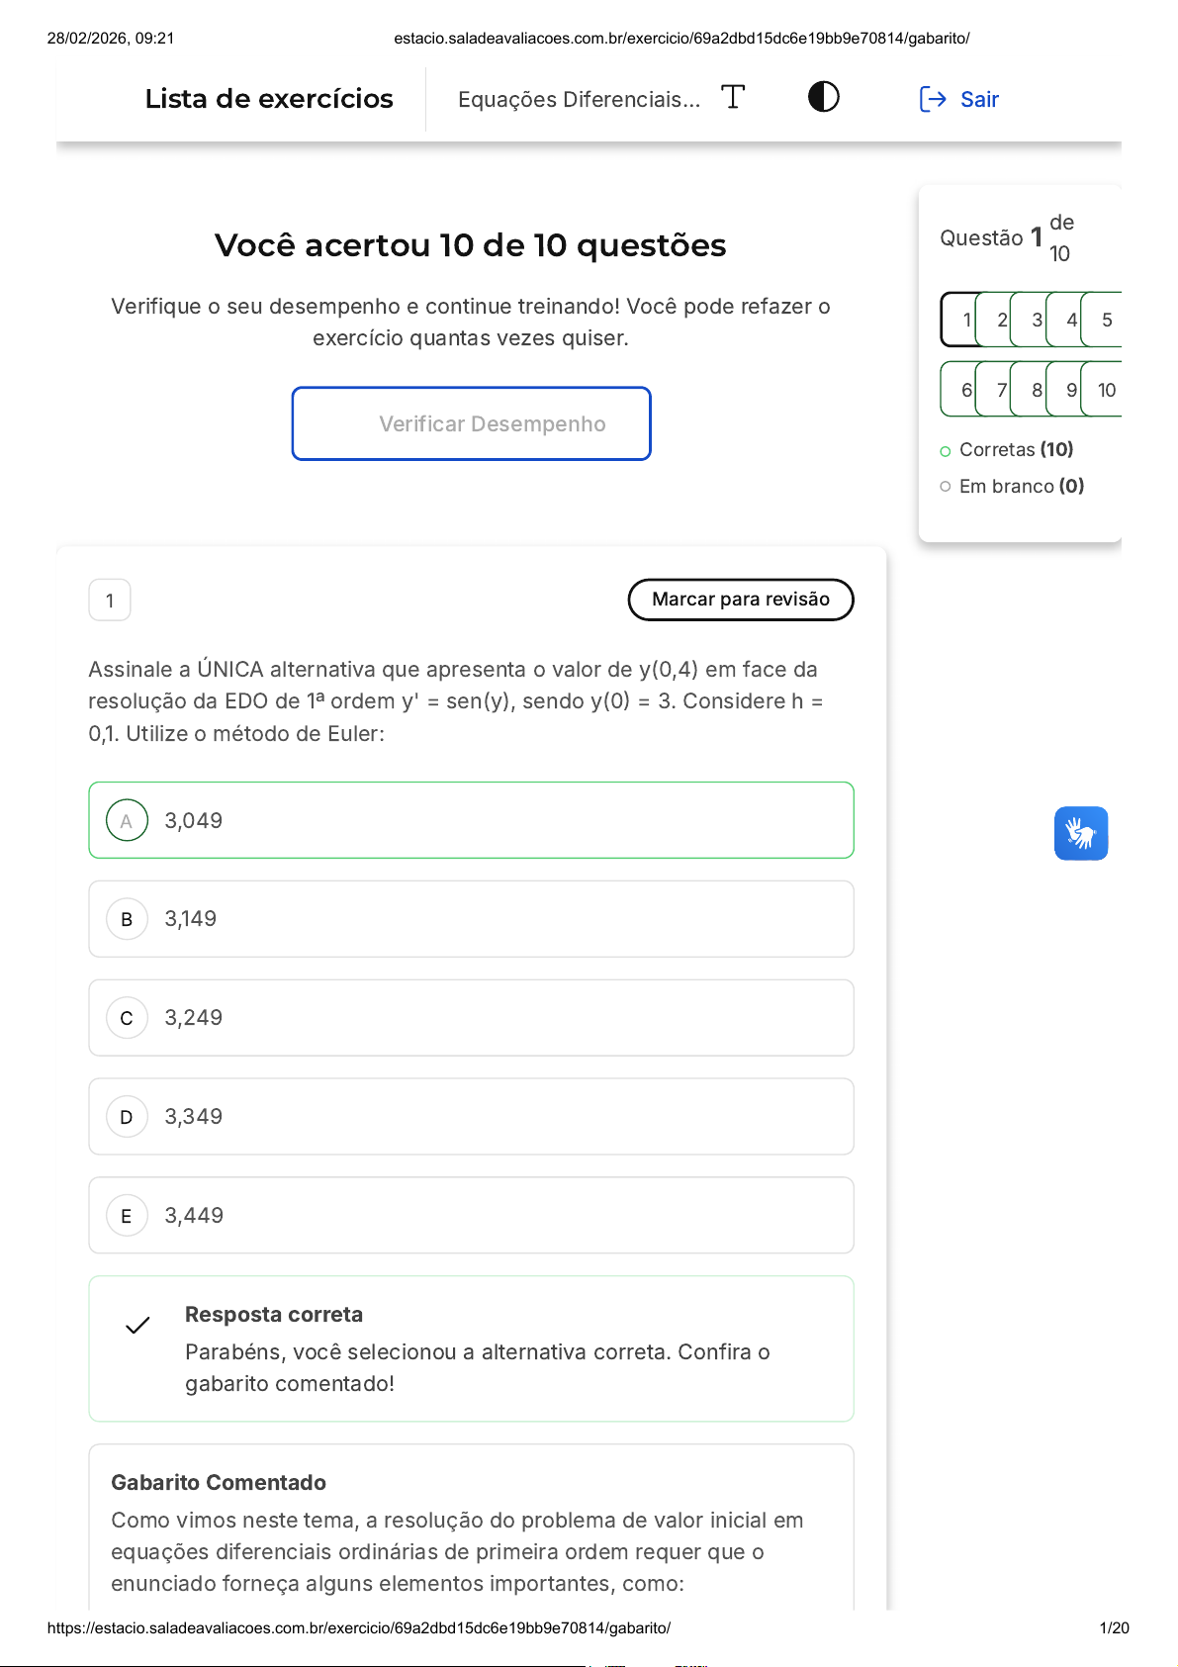This screenshot has width=1178, height=1667.
Task: Select alternative E 3,449
Action: coord(471,1215)
